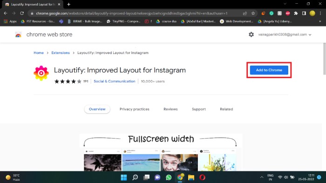The image size is (326, 183).
Task: Open the Windows Start menu
Action: (124, 177)
